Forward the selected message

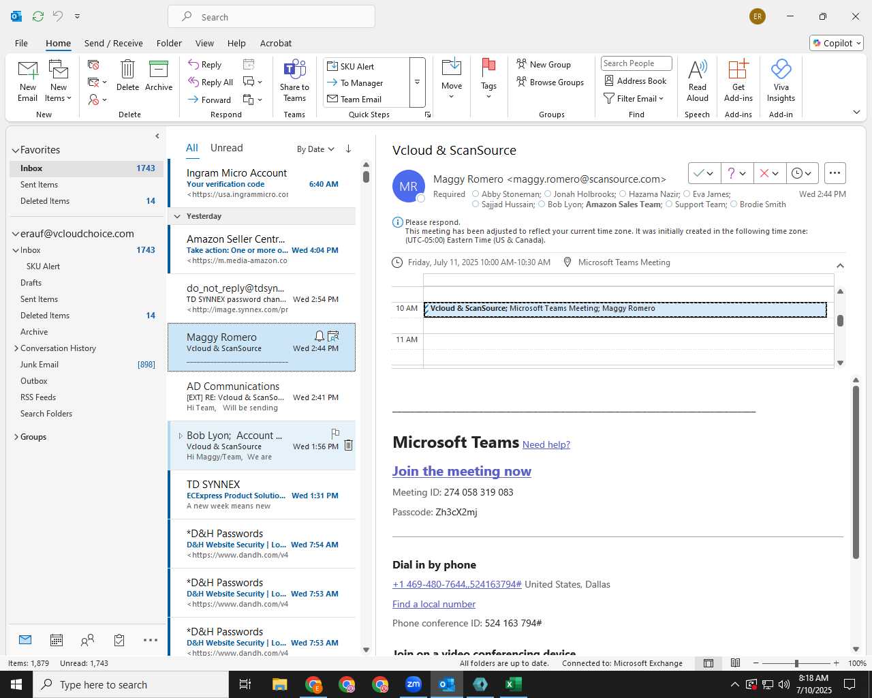point(210,100)
